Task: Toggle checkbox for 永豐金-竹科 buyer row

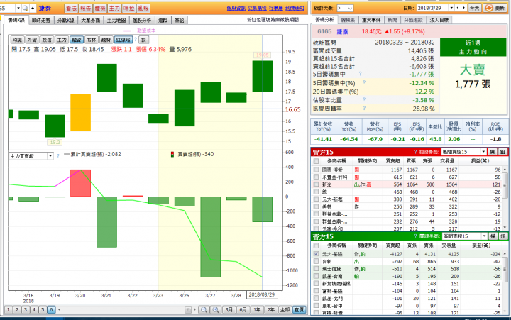Action: pyautogui.click(x=316, y=177)
